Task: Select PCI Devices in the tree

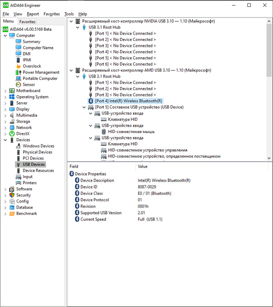Action: click(33, 158)
